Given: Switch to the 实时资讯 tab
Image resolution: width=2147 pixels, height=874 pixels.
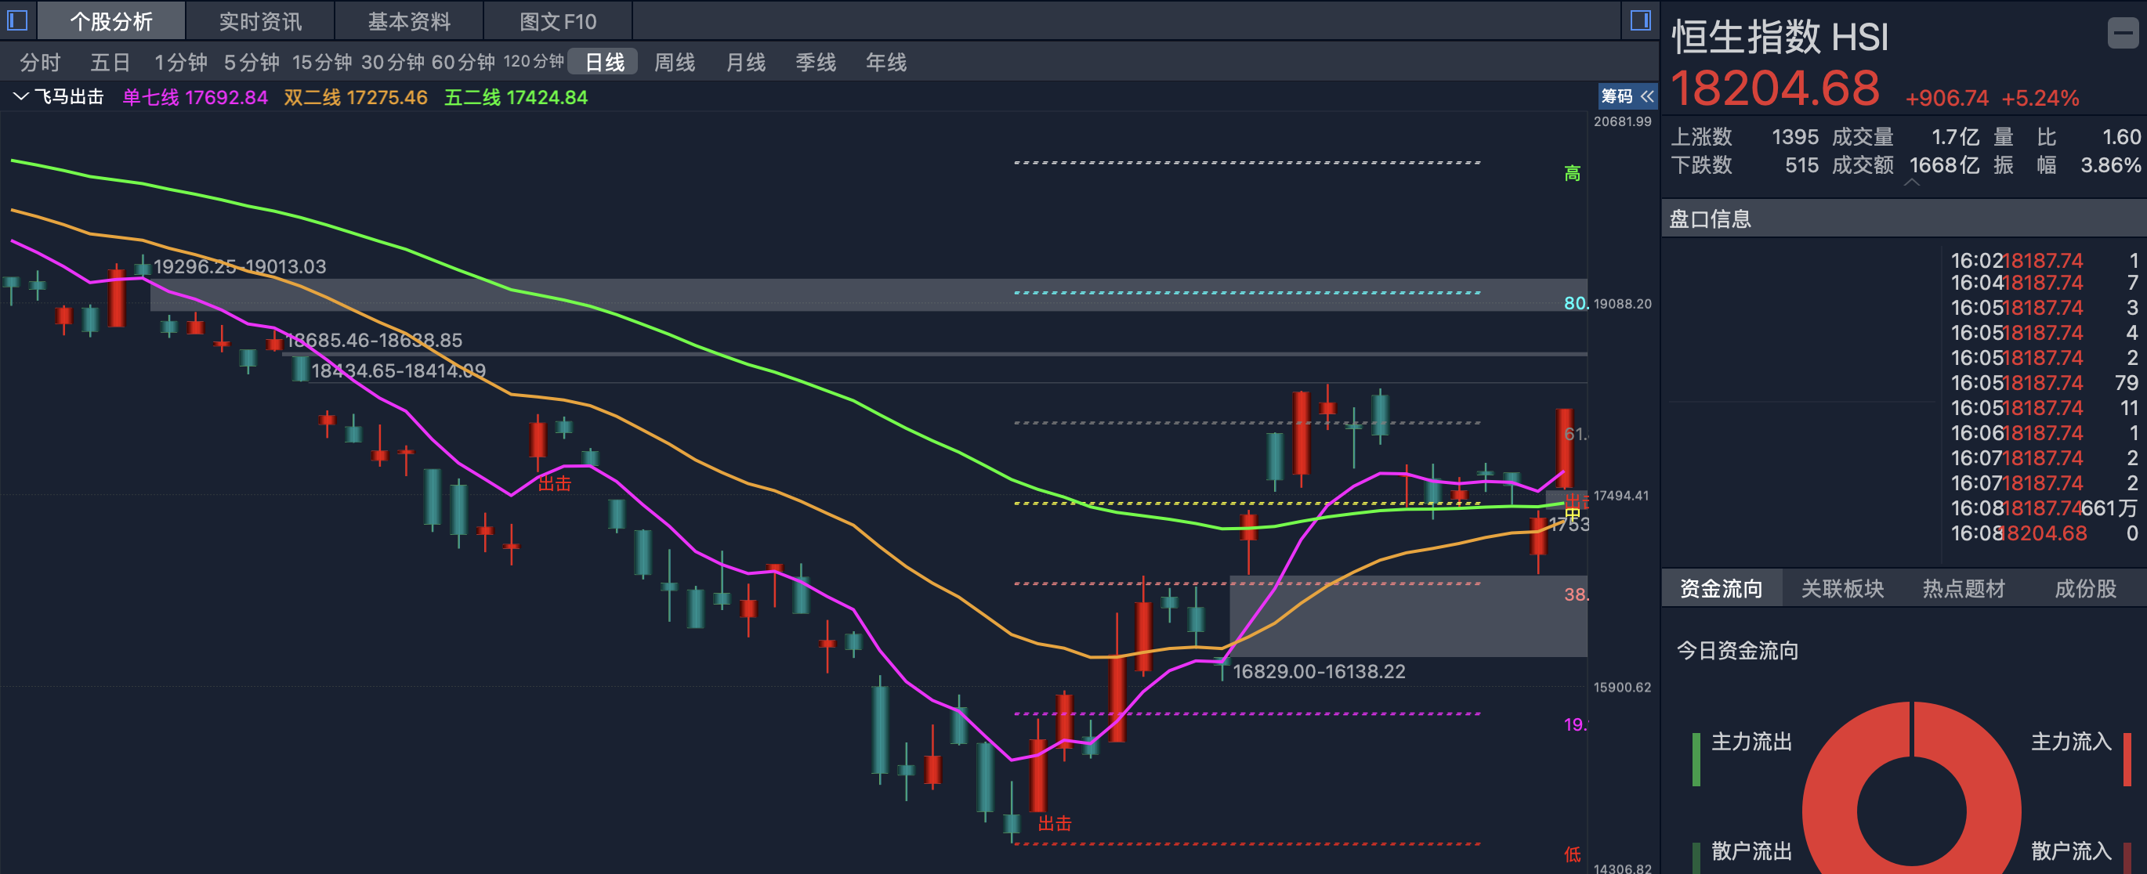Looking at the screenshot, I should pyautogui.click(x=260, y=21).
